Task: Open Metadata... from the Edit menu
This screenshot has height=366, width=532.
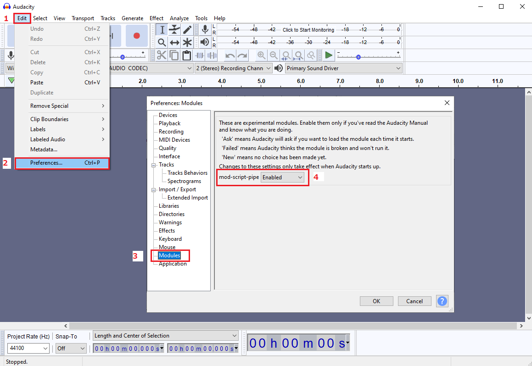Action: pos(62,150)
